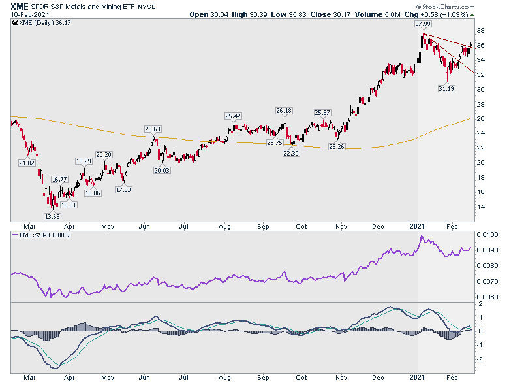This screenshot has height=383, width=509.
Task: Click the 17.33 price annotation
Action: point(123,190)
